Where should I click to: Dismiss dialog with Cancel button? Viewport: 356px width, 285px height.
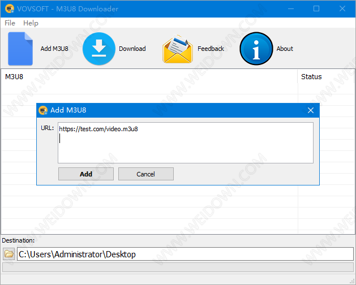point(146,174)
